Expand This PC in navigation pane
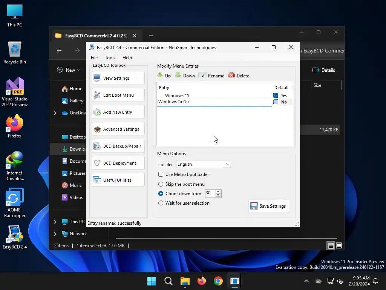Image resolution: width=386 pixels, height=290 pixels. pos(55,222)
